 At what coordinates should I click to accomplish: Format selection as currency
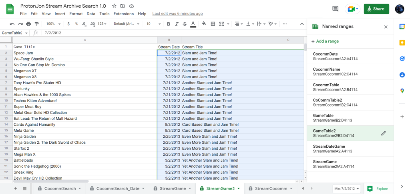point(68,24)
